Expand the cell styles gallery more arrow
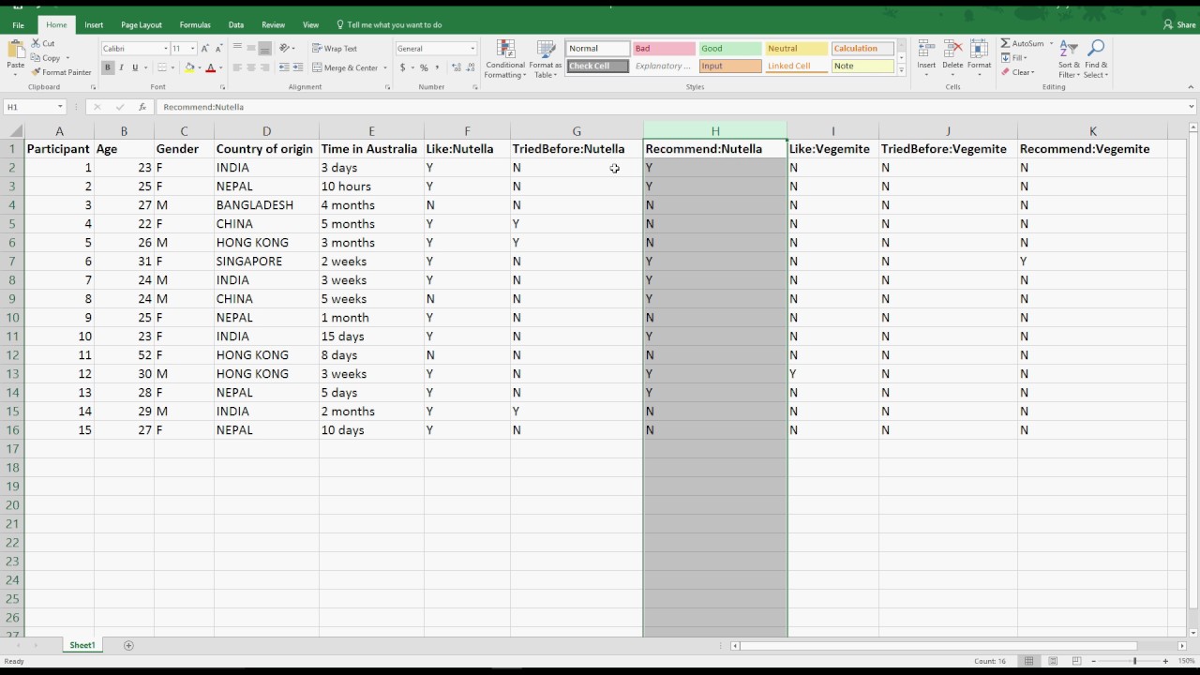This screenshot has width=1200, height=675. (901, 70)
